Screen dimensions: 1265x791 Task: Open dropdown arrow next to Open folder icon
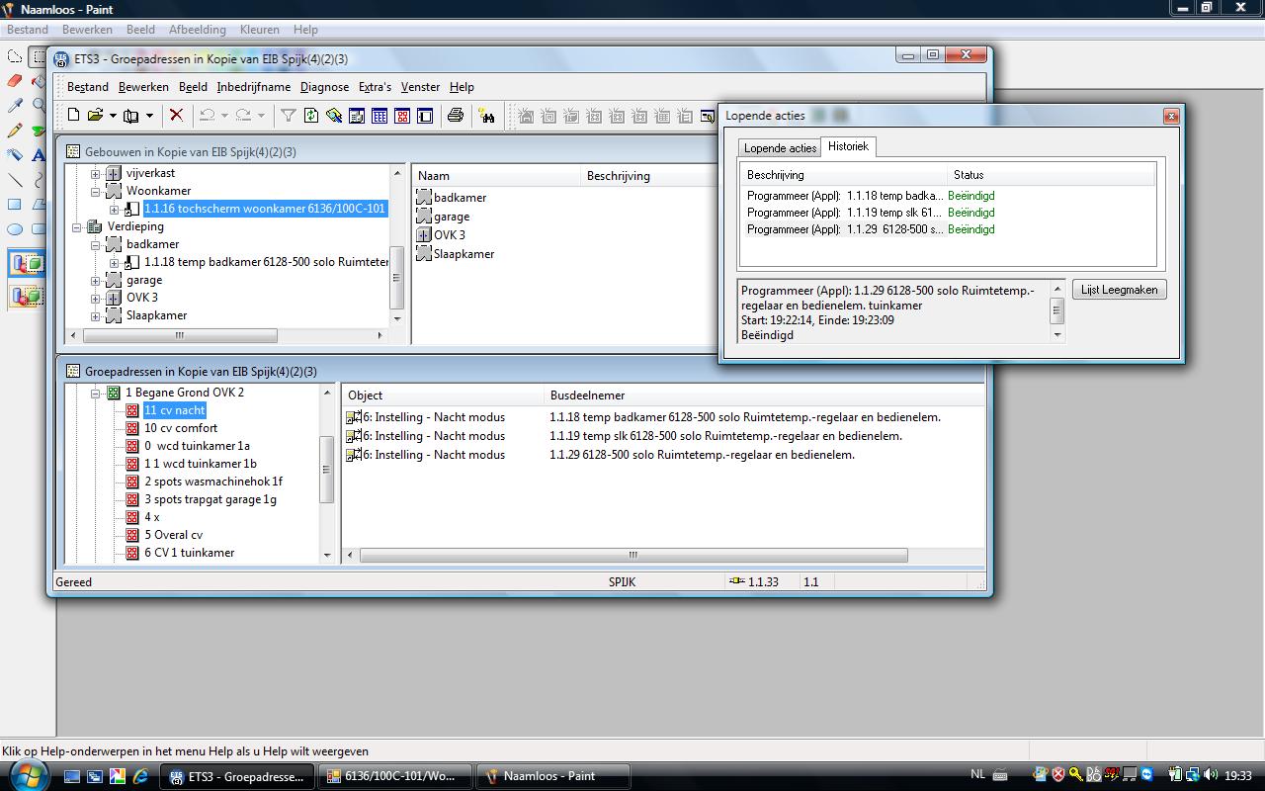pos(113,116)
